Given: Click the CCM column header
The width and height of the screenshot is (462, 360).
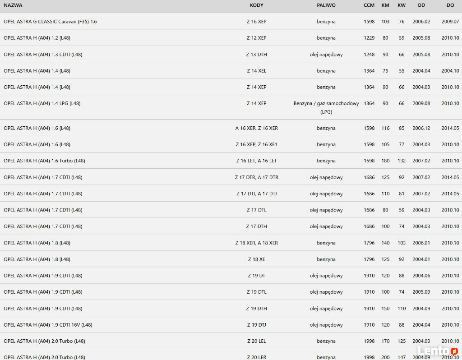Looking at the screenshot, I should 369,5.
